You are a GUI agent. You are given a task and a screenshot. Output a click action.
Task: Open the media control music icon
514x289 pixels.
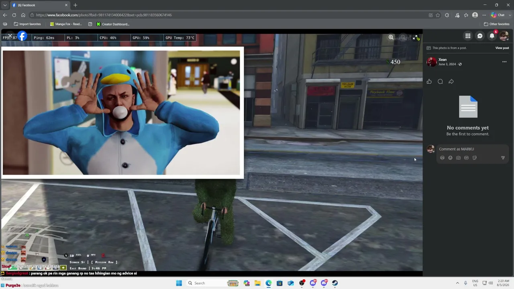pos(457,15)
